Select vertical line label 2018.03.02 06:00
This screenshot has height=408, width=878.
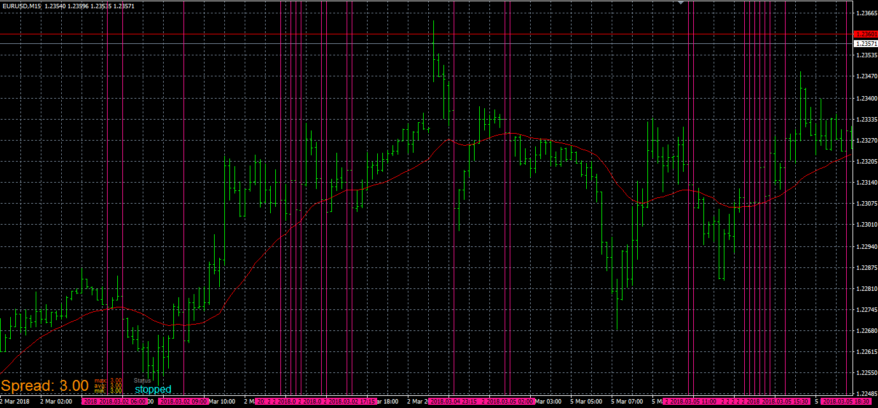[122, 402]
